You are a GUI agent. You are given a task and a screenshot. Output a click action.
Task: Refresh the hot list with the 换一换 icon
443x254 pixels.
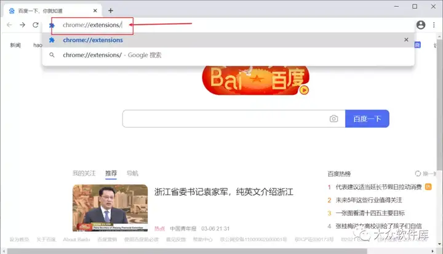(418, 173)
